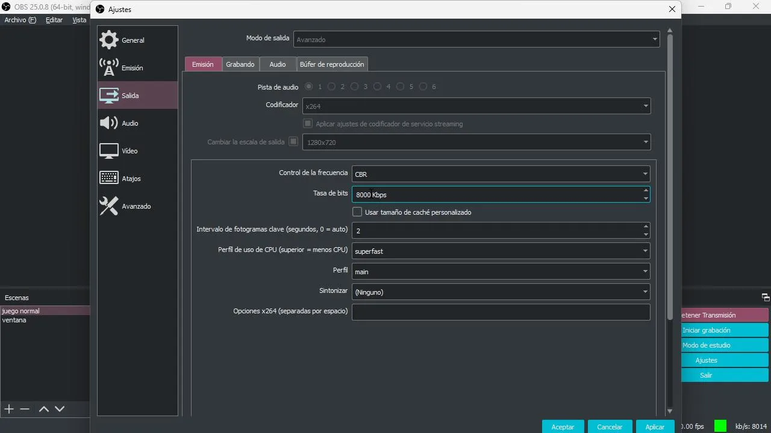
Task: Open Sintonizar (Ninguno) dropdown
Action: coord(501,292)
